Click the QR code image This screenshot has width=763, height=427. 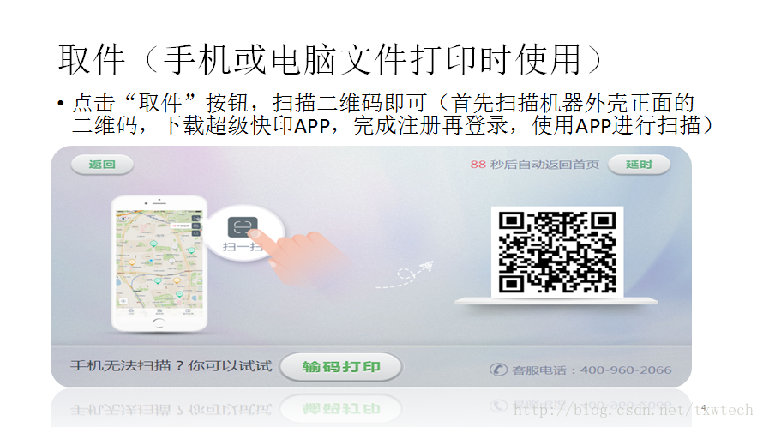pos(557,252)
